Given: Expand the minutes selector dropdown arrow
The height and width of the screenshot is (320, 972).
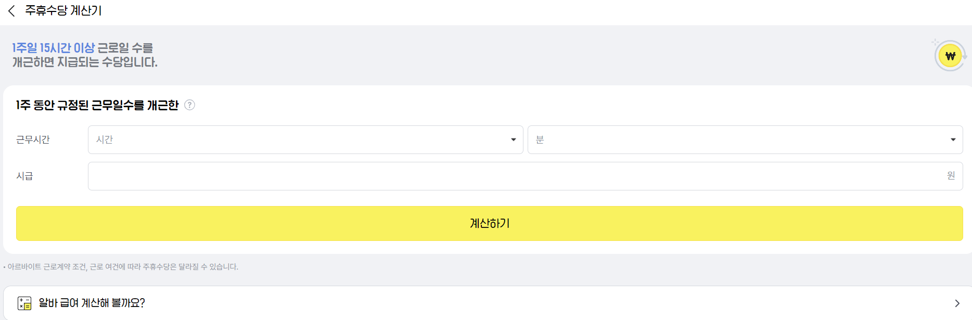Looking at the screenshot, I should coord(954,139).
